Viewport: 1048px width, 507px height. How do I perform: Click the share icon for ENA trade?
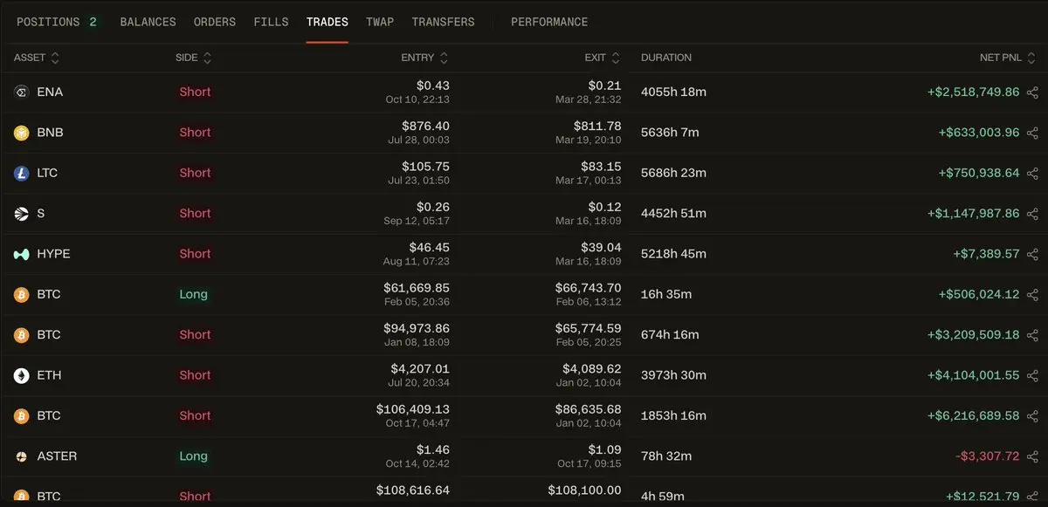click(x=1032, y=92)
